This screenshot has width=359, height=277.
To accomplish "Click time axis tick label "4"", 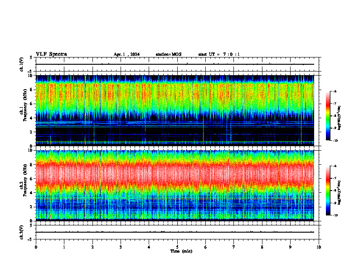I will pos(149,247).
